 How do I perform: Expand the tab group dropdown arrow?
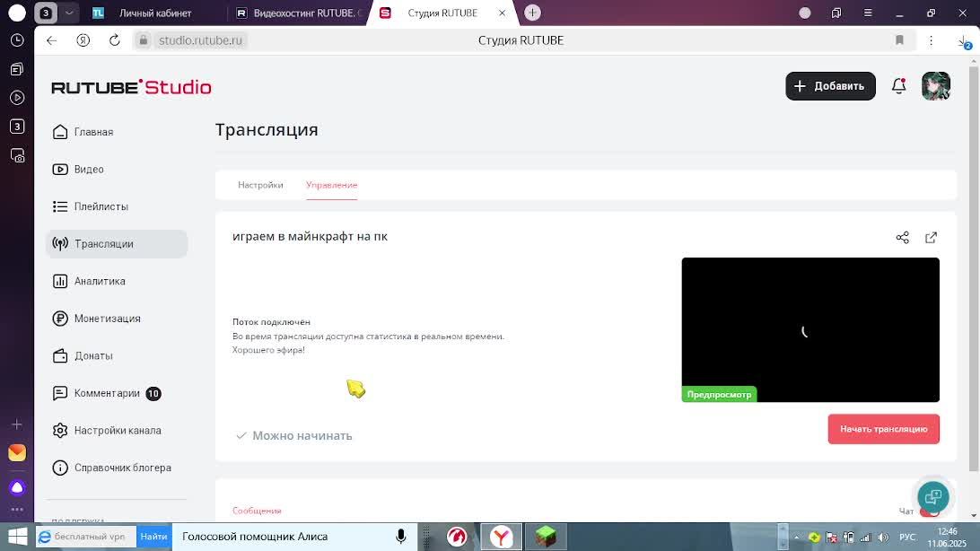tap(69, 13)
